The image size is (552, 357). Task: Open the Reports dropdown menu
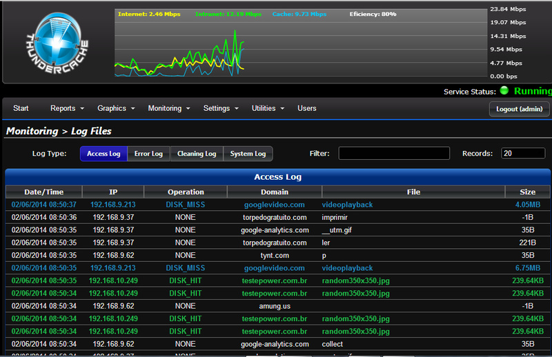pos(67,108)
